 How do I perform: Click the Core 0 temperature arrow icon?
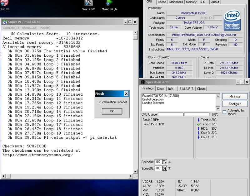[198, 133]
